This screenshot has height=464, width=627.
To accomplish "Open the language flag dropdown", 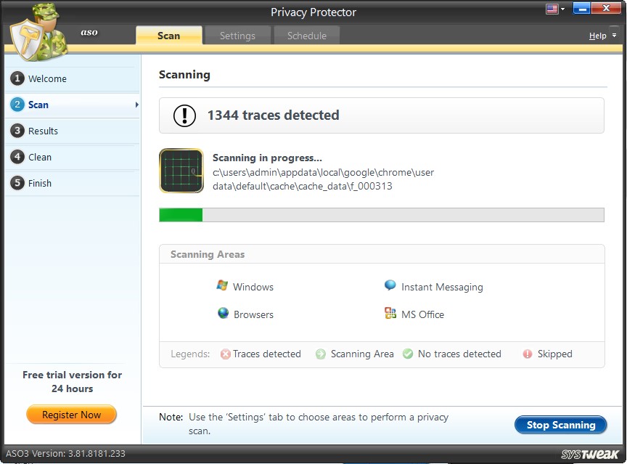I will (554, 9).
